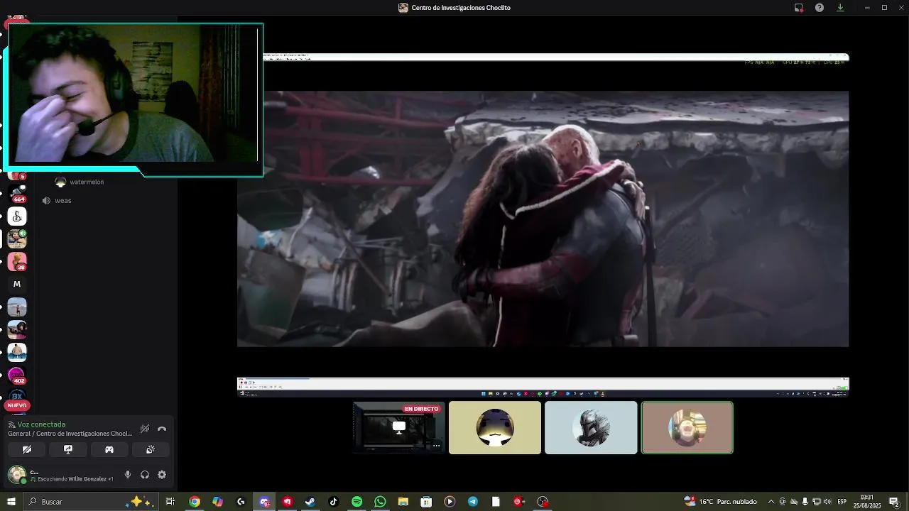This screenshot has height=511, width=909.
Task: Select the yellow participant tile with dark avatar
Action: (495, 427)
